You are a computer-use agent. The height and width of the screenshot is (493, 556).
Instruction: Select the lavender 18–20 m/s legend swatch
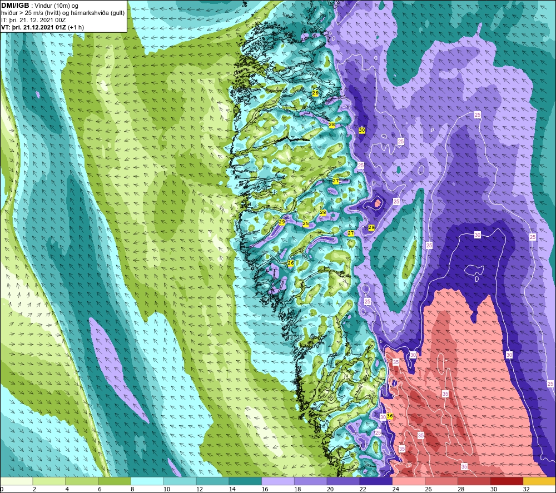[311, 481]
